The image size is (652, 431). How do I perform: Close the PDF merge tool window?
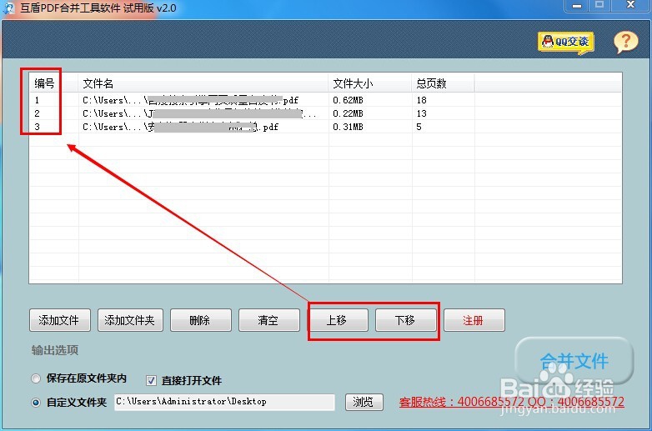(630, 5)
